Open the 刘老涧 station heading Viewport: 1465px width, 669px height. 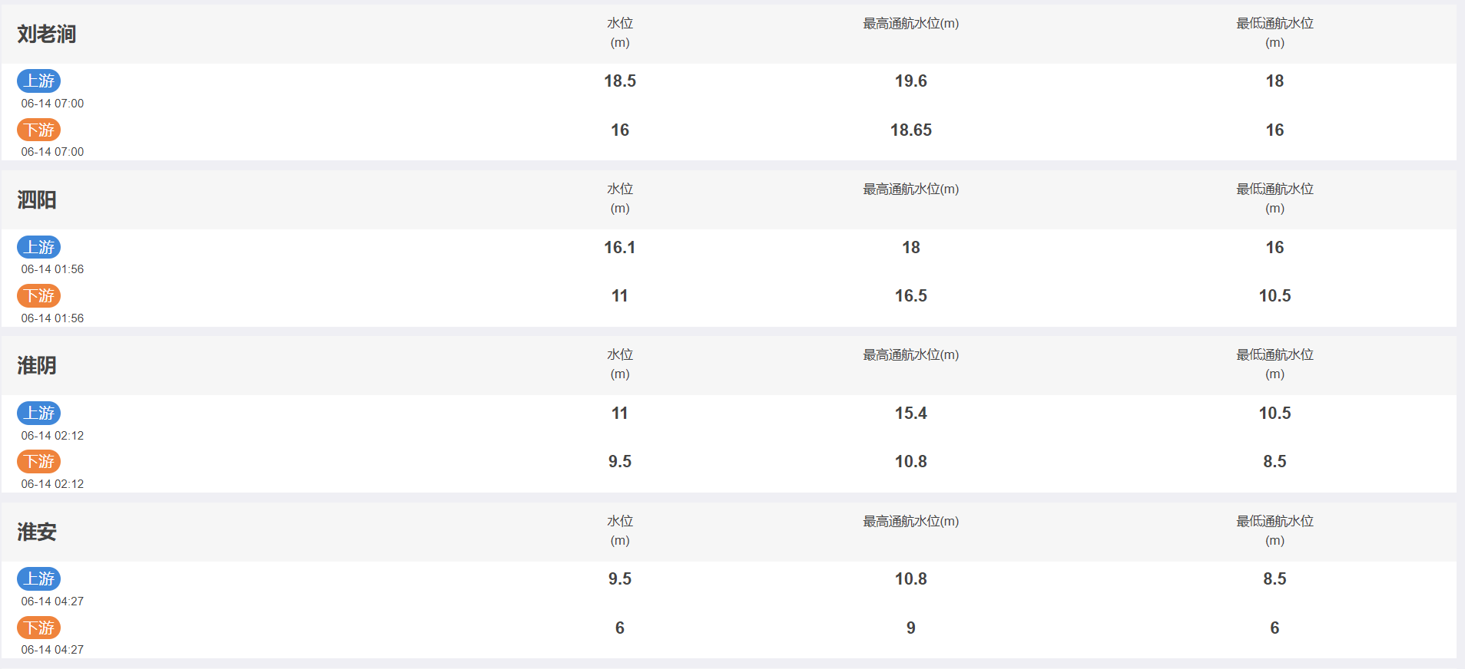click(x=47, y=34)
